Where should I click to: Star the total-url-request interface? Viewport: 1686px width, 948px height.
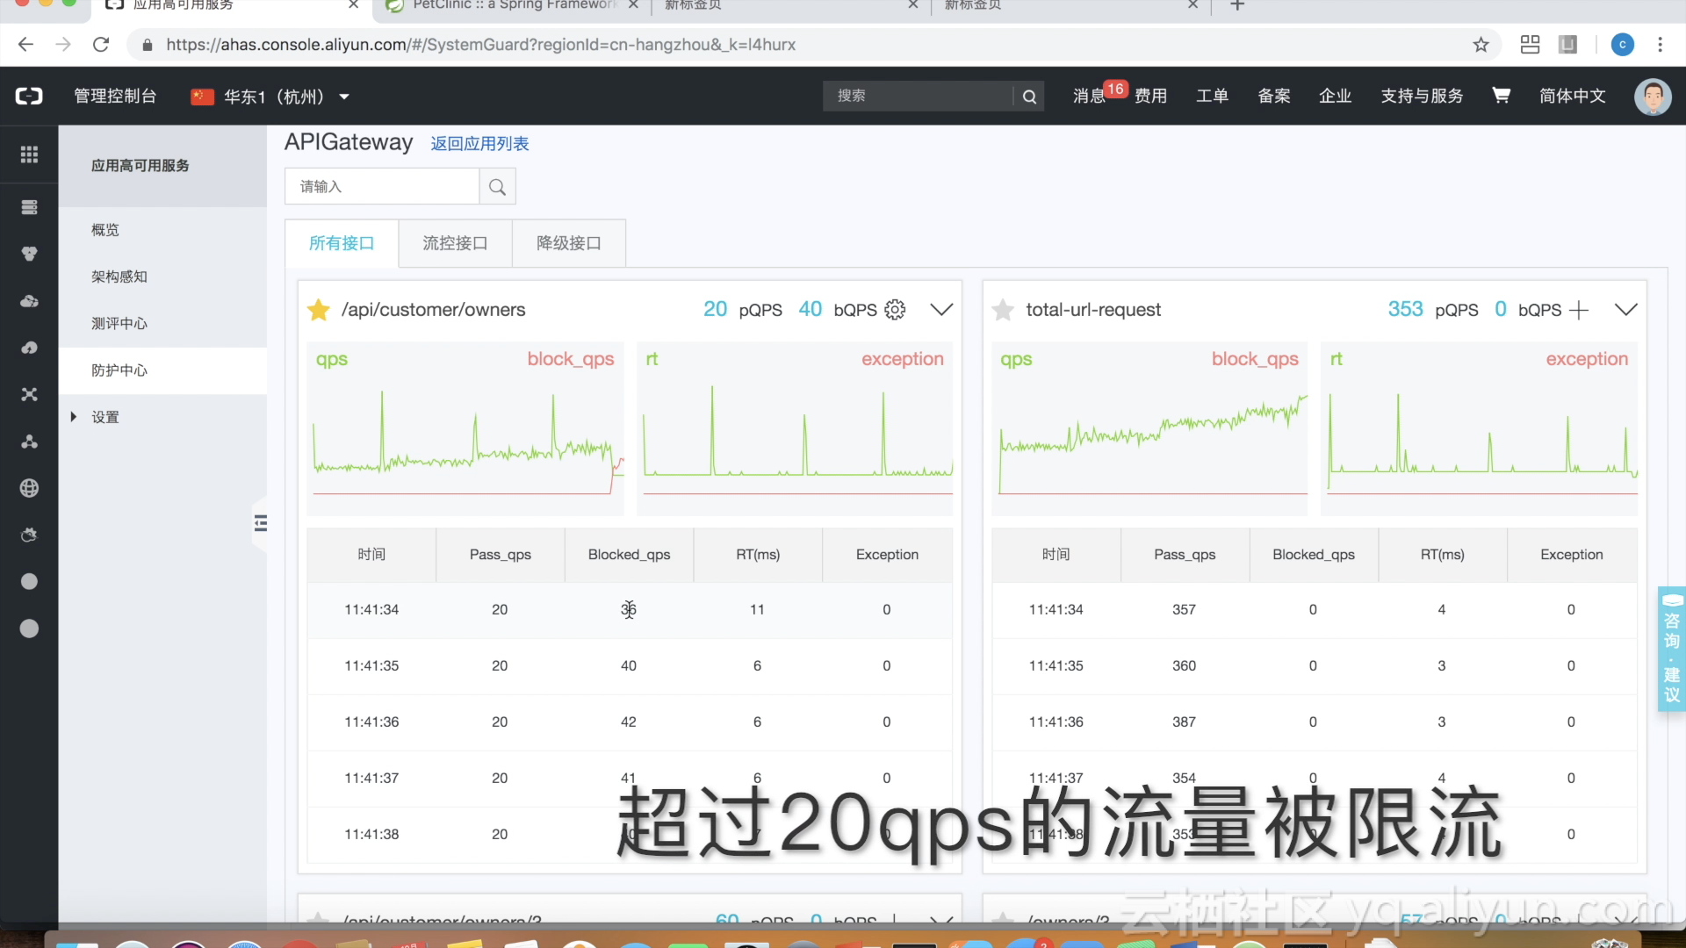(1003, 310)
